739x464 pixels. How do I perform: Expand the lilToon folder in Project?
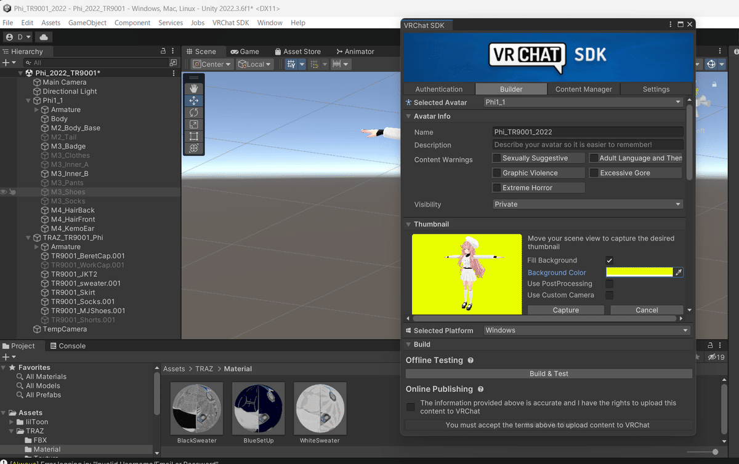click(12, 422)
